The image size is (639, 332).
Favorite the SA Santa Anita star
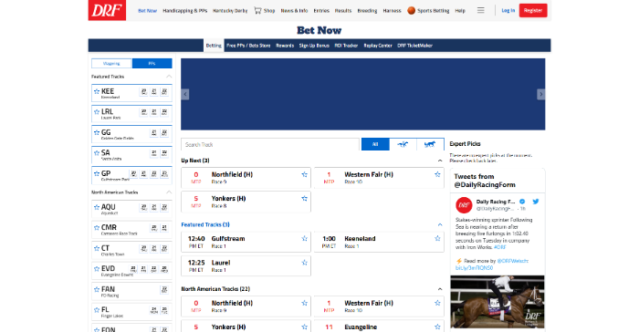(x=97, y=152)
